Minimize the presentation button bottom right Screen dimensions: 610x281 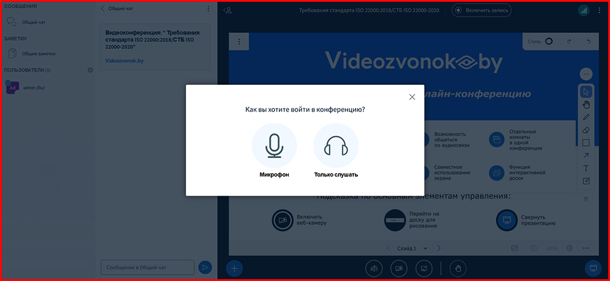point(594,268)
